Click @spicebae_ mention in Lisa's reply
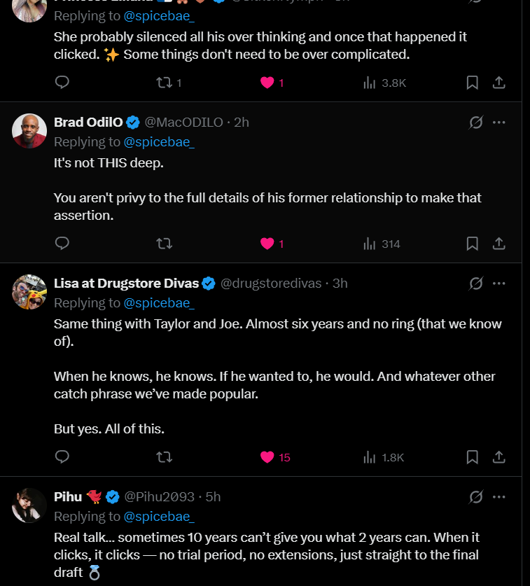Image resolution: width=530 pixels, height=586 pixels. pos(159,303)
